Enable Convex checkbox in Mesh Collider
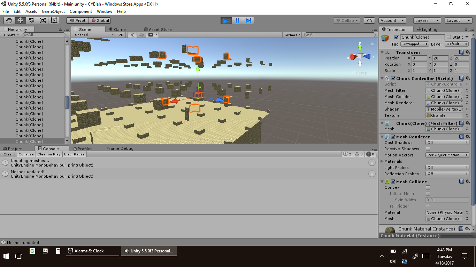The width and height of the screenshot is (476, 267). coord(428,187)
